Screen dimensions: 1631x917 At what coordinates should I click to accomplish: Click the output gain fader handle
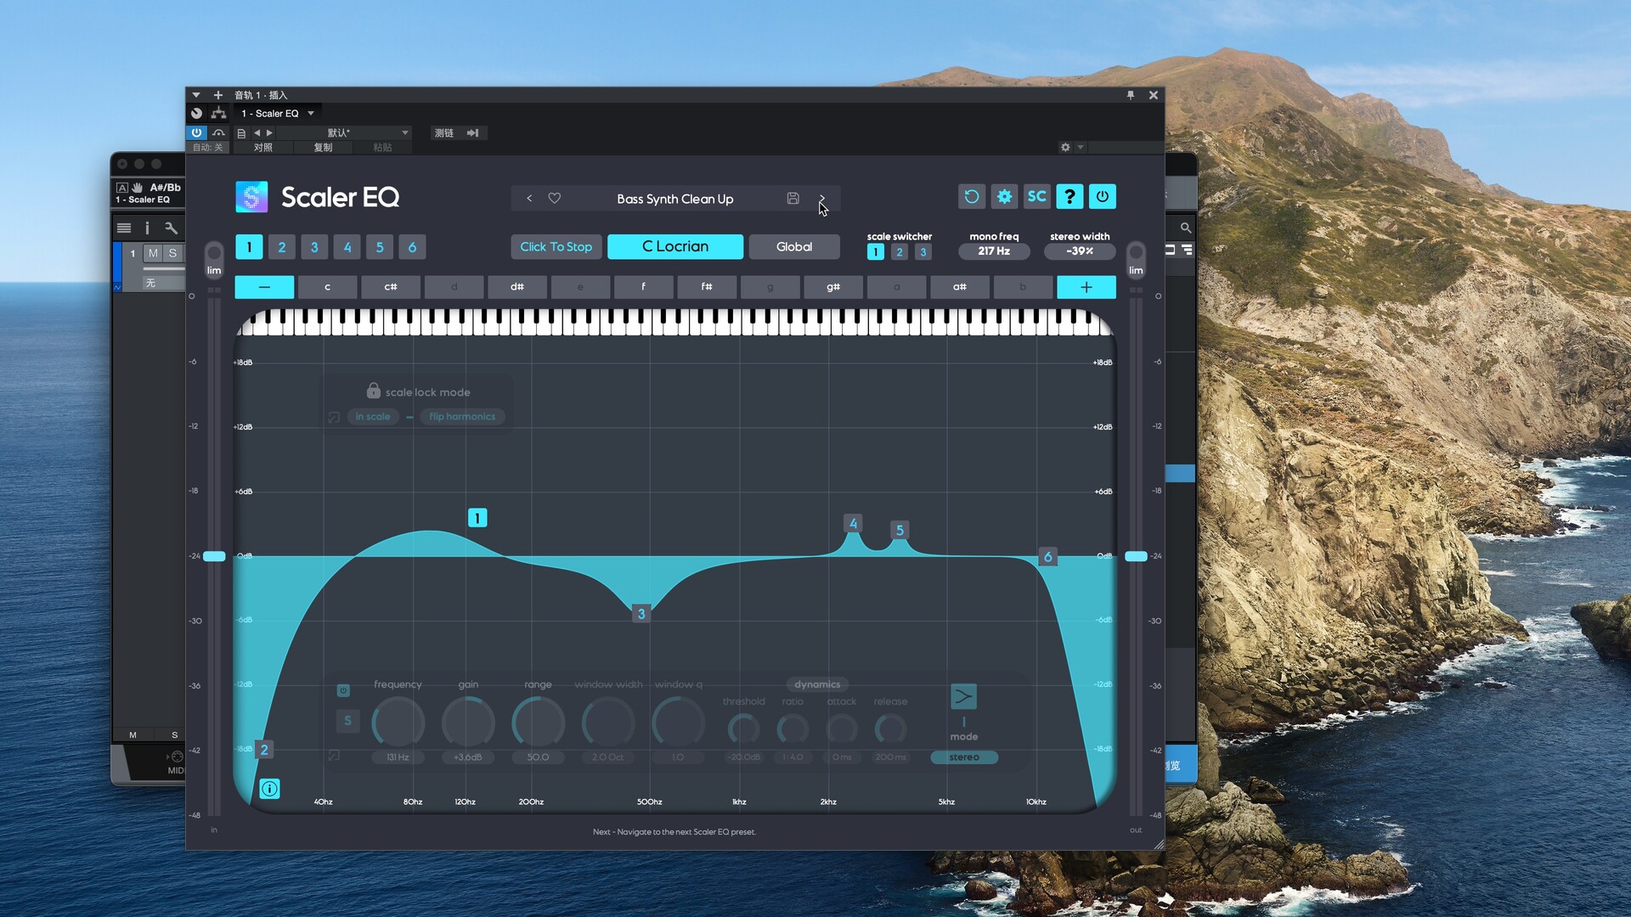[x=1136, y=556]
